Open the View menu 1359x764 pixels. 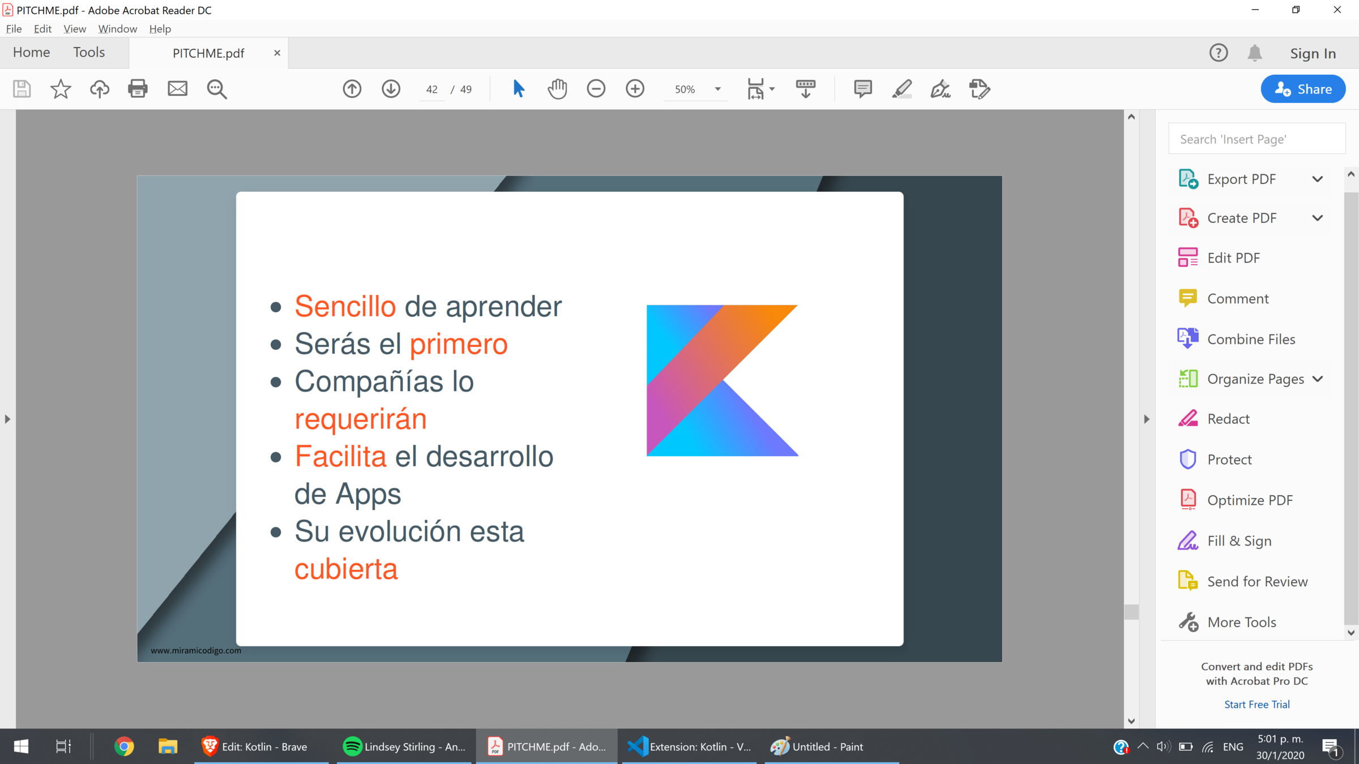[x=74, y=29]
